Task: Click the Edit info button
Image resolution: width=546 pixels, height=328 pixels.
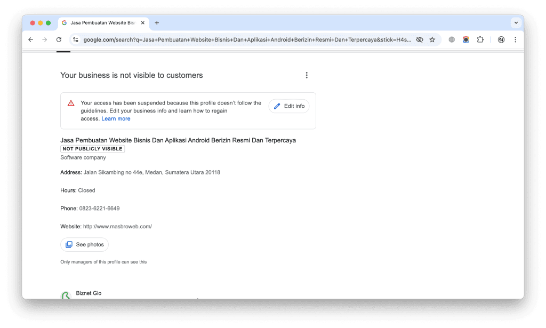Action: (288, 106)
